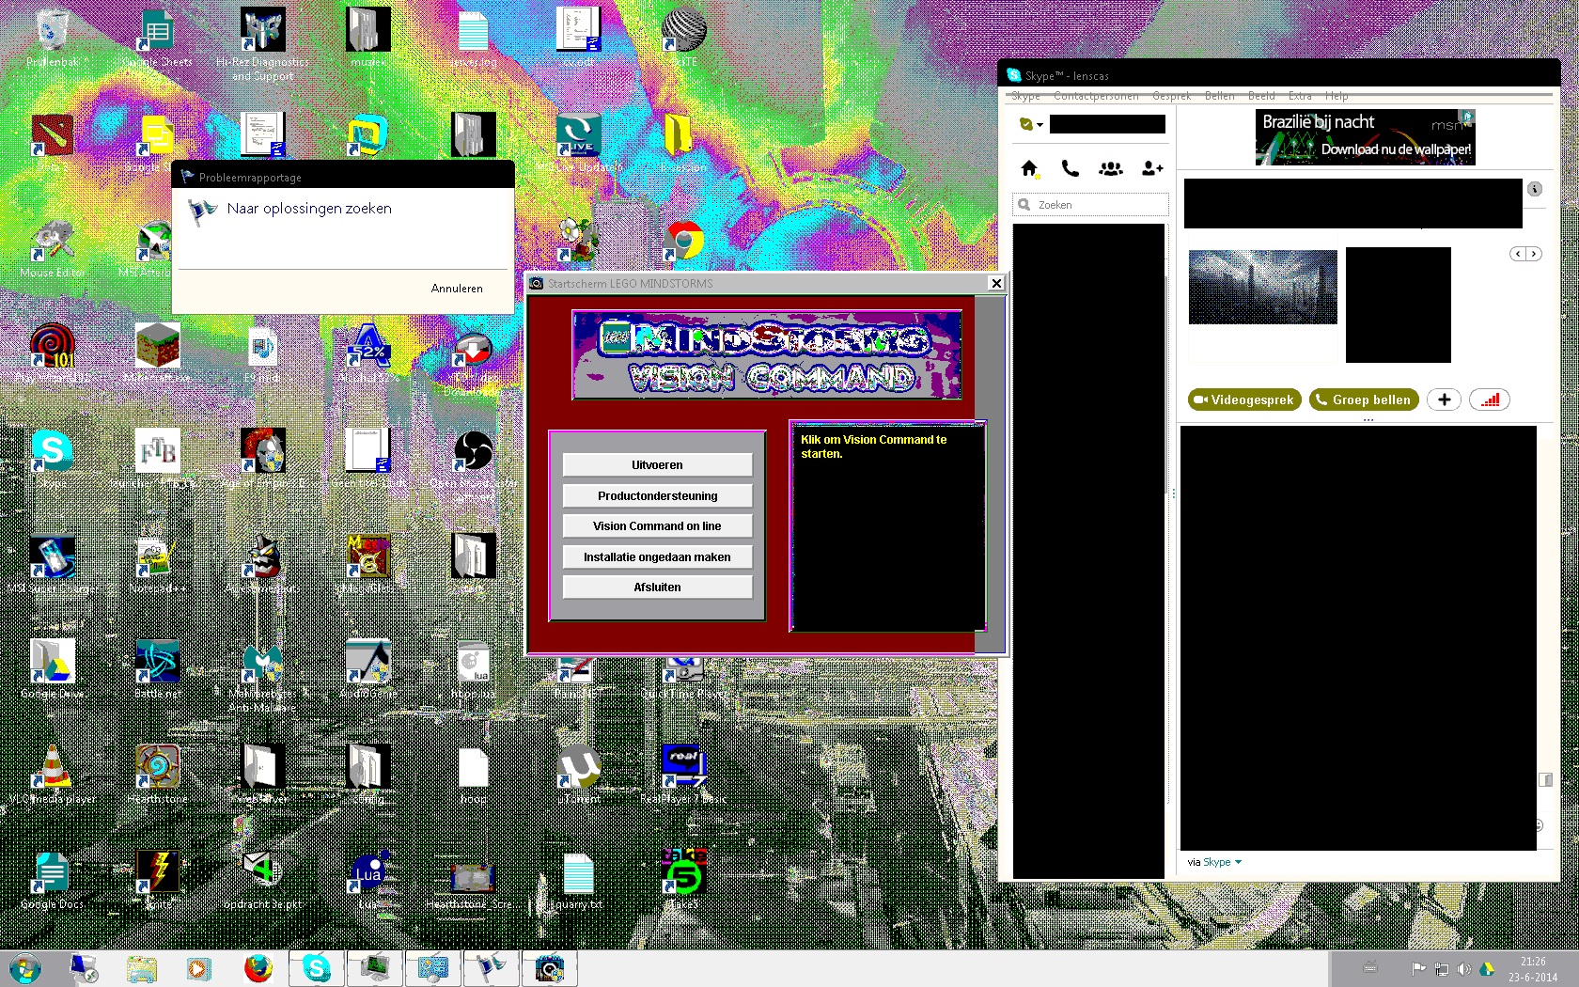Click Productondersteuning button

657,495
